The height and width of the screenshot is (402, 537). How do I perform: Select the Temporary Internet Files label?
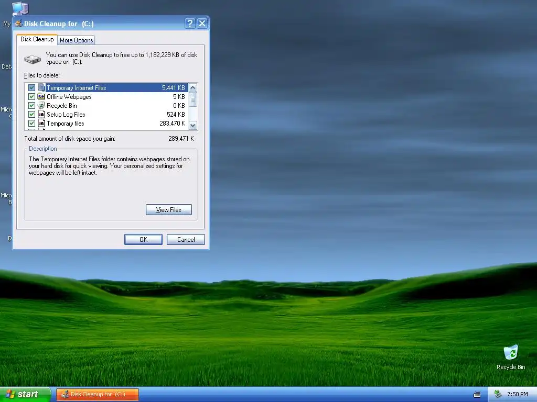[77, 88]
